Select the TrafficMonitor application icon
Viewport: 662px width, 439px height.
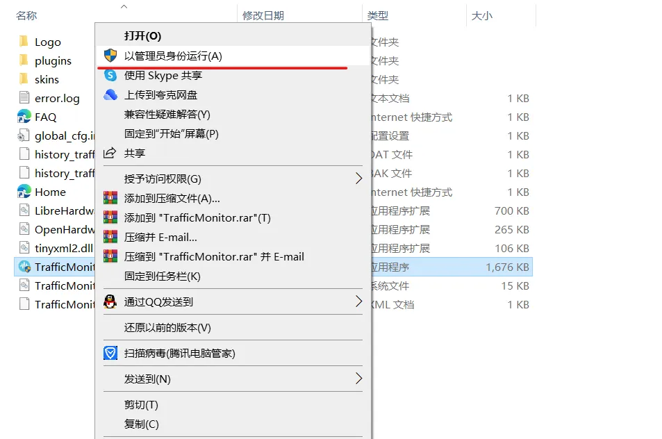pos(23,267)
